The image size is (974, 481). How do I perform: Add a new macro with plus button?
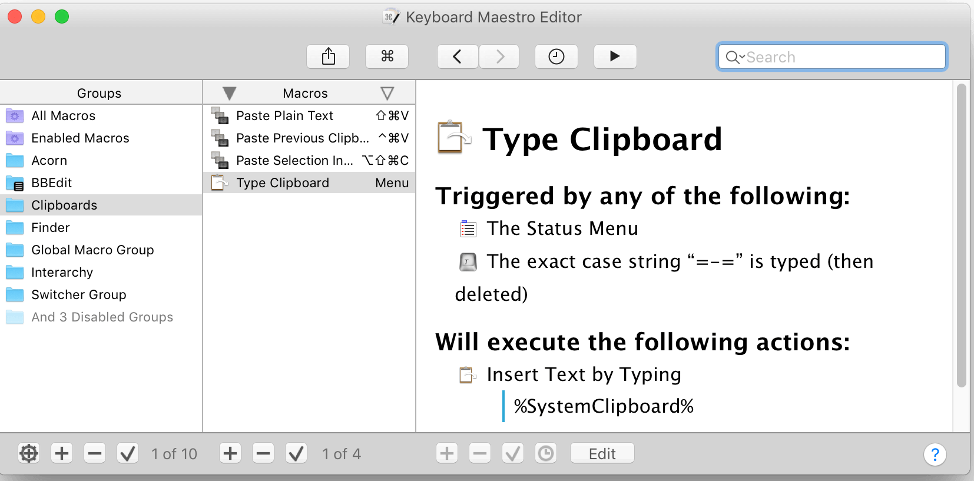(230, 453)
